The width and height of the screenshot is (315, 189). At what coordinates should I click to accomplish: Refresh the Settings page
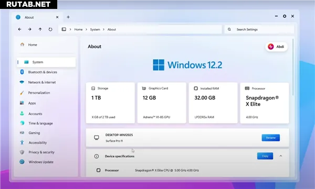click(50, 29)
